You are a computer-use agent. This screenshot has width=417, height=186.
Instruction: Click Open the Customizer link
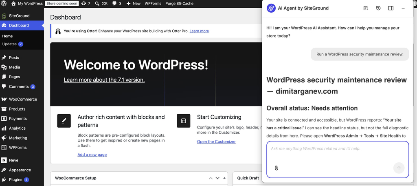click(x=216, y=142)
